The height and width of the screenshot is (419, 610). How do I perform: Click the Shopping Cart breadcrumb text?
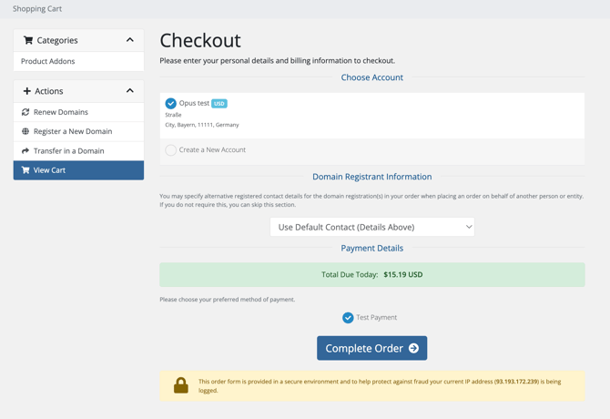tap(37, 8)
